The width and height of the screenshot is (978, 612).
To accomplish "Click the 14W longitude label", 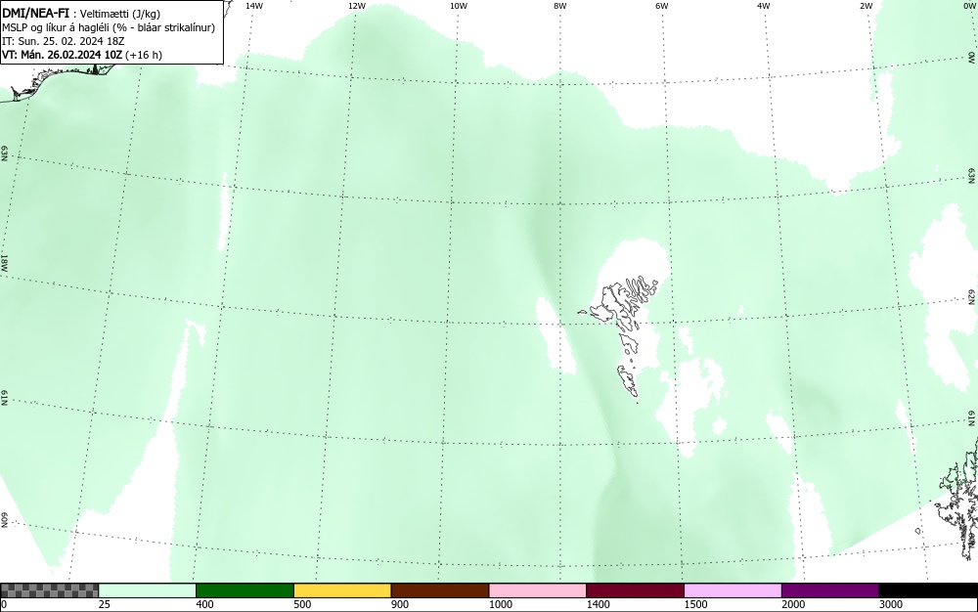I will tap(254, 6).
